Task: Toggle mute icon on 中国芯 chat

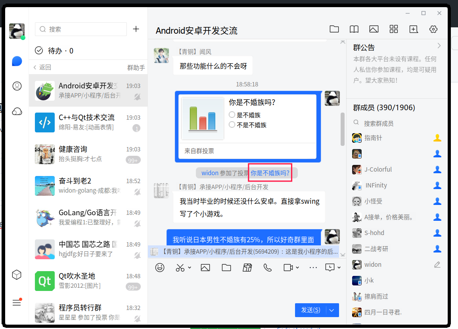Action: click(137, 255)
